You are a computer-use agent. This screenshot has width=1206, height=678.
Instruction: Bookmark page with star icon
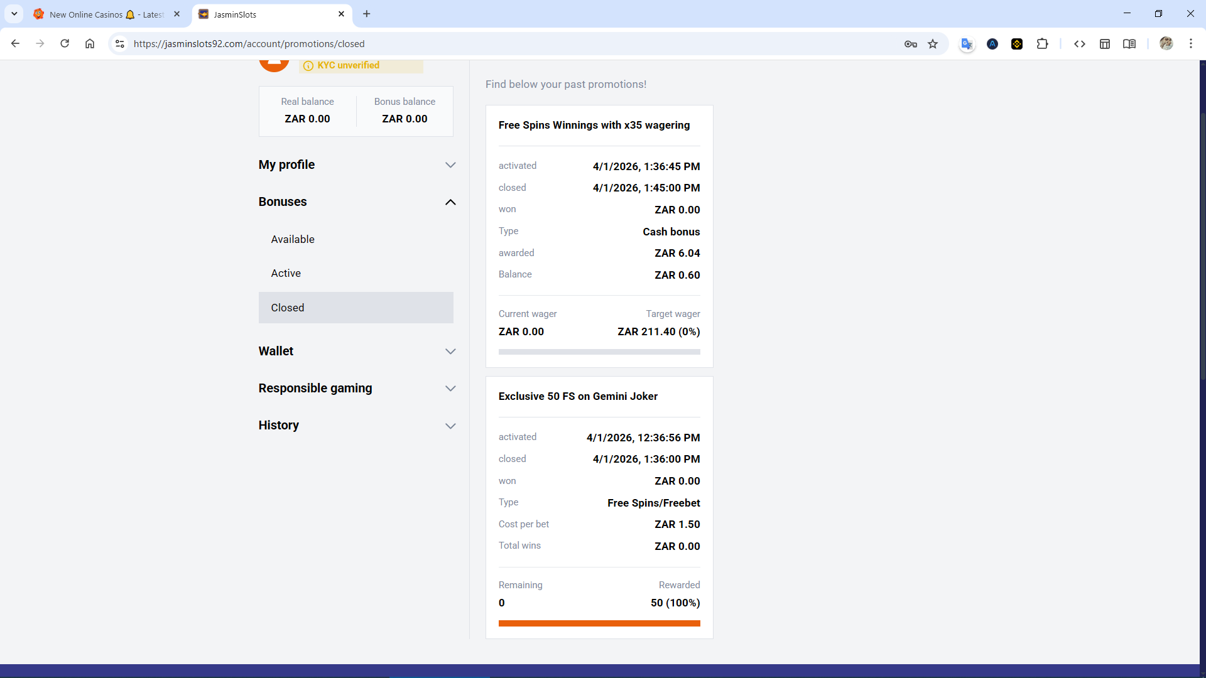[933, 43]
